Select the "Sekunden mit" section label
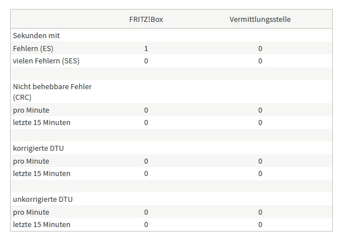 (36, 35)
